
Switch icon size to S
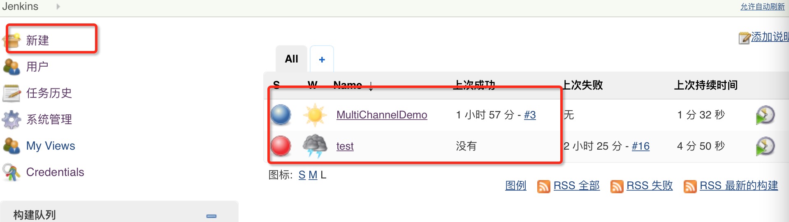click(302, 175)
